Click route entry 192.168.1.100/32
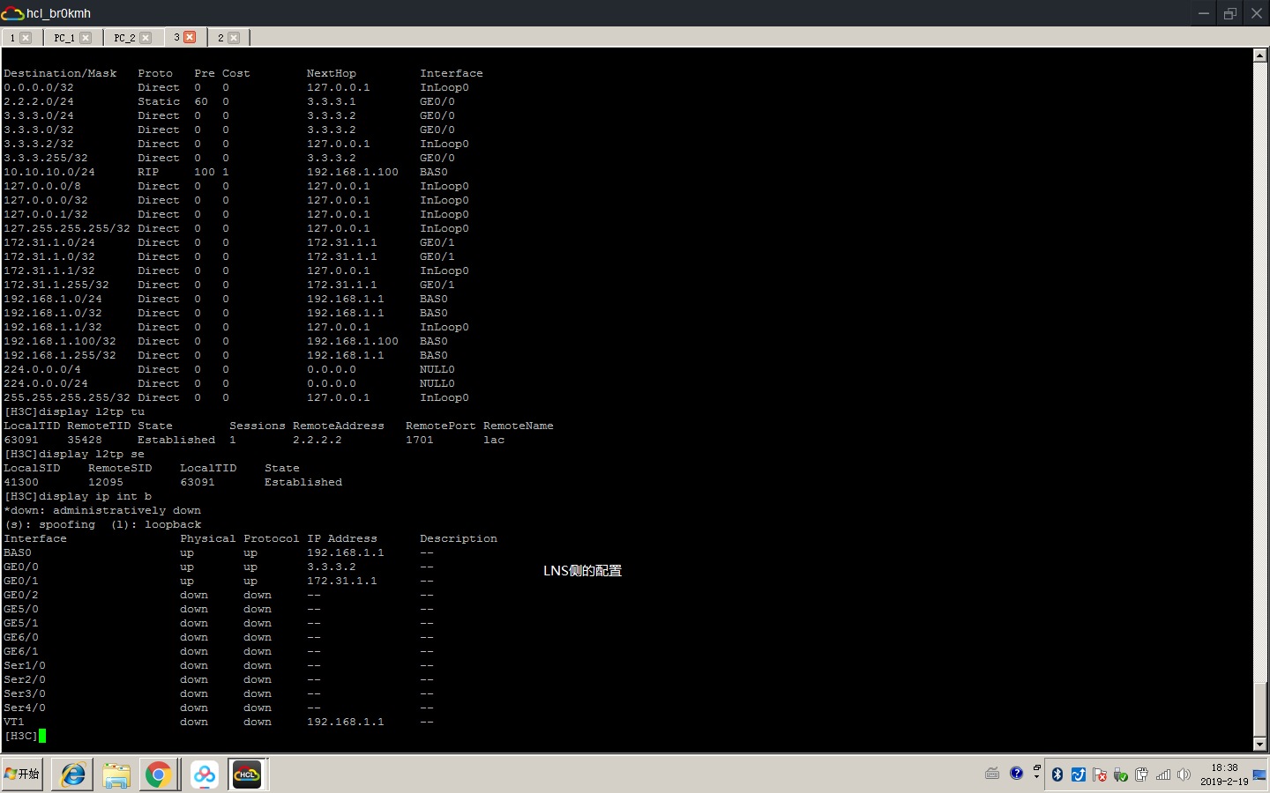Screen dimensions: 1270x793 pos(60,341)
